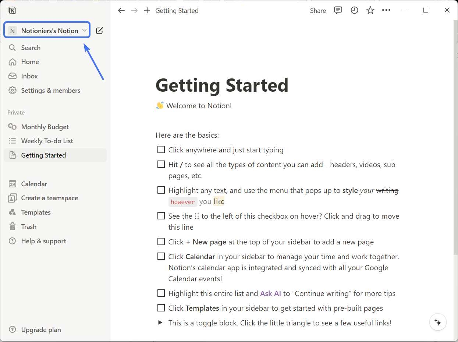Check the 'Click Templates in your sidebar' box
This screenshot has width=458, height=342.
click(161, 308)
